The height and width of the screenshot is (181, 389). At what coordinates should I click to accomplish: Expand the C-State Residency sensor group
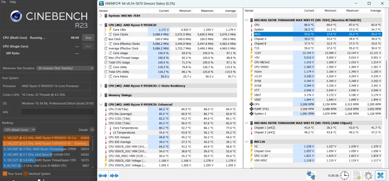click(x=101, y=86)
